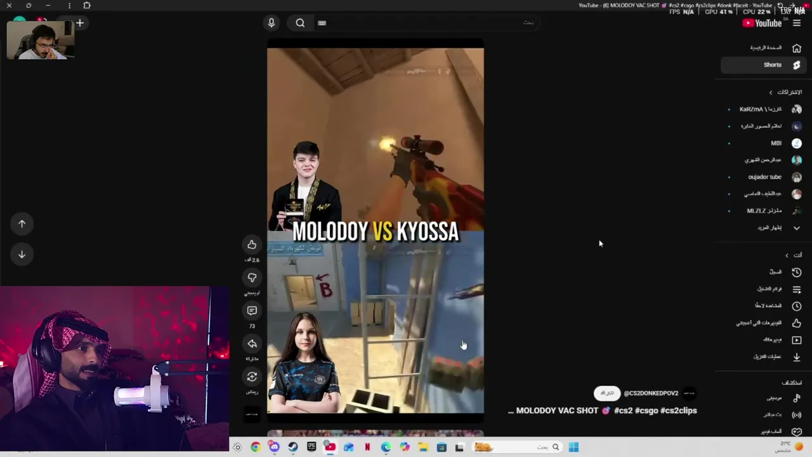Screen dimensions: 812x457
Task: Subscribe to CS2DONKEDPOV2 channel
Action: [x=607, y=394]
